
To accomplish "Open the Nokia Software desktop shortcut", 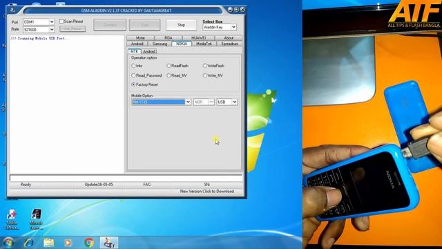I will [x=12, y=219].
